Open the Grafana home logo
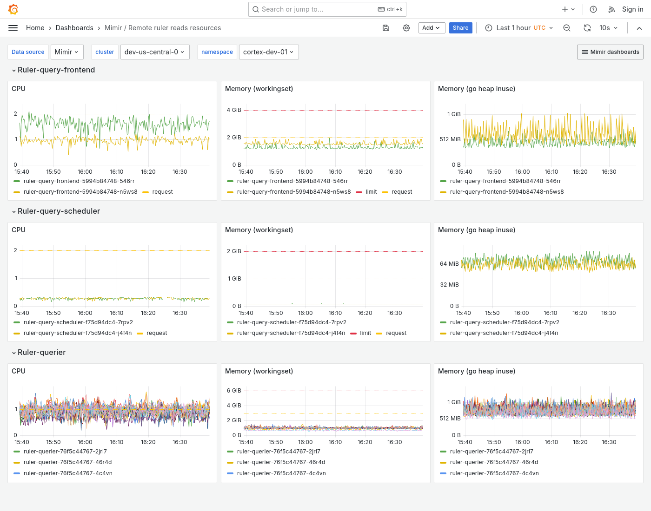Image resolution: width=651 pixels, height=511 pixels. pos(13,9)
